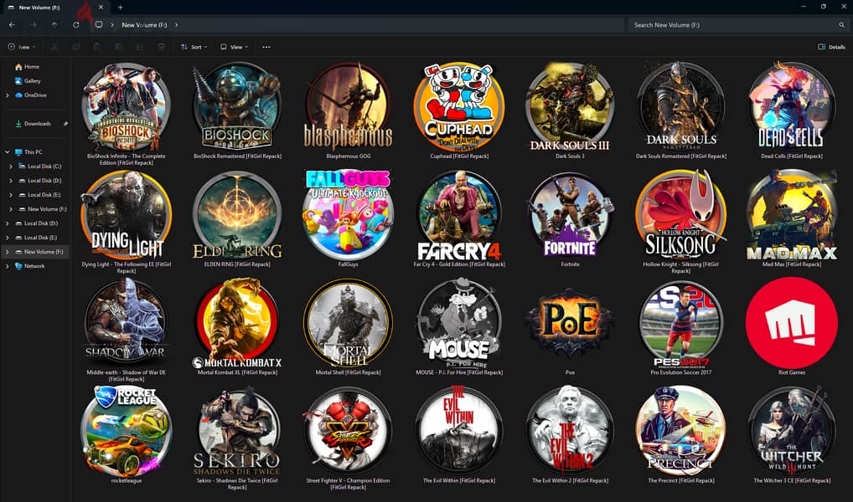Add a new tab with the plus button
Screen dimensions: 853x502
[120, 8]
